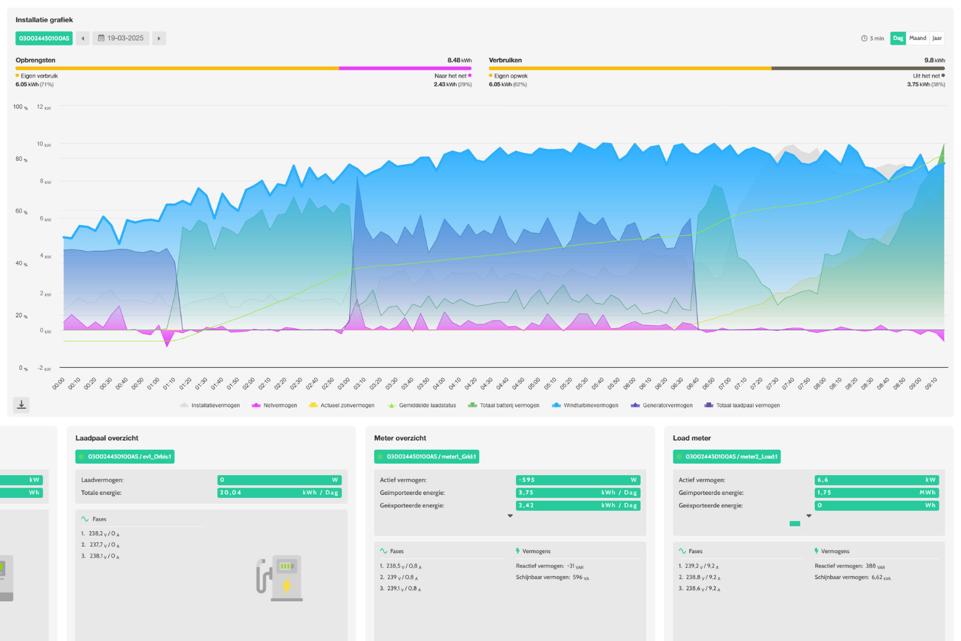
Task: Click Fases wave icon in Laadpaal overzicht
Action: click(85, 519)
